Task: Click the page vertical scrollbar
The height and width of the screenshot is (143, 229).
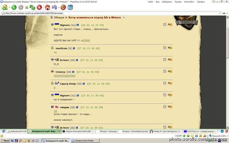Action: pyautogui.click(x=227, y=72)
